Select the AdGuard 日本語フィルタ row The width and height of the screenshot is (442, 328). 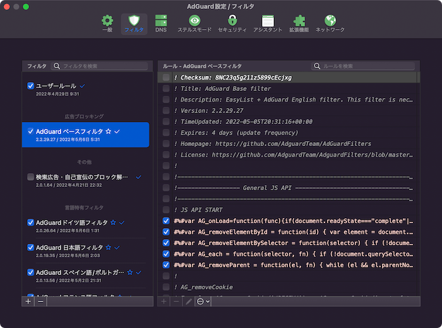tap(85, 251)
